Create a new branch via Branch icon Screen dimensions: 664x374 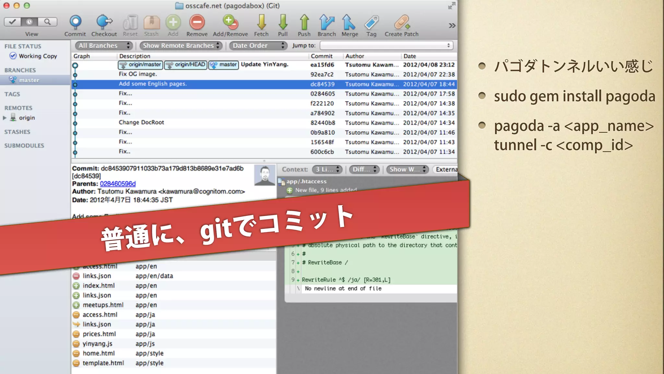click(326, 22)
